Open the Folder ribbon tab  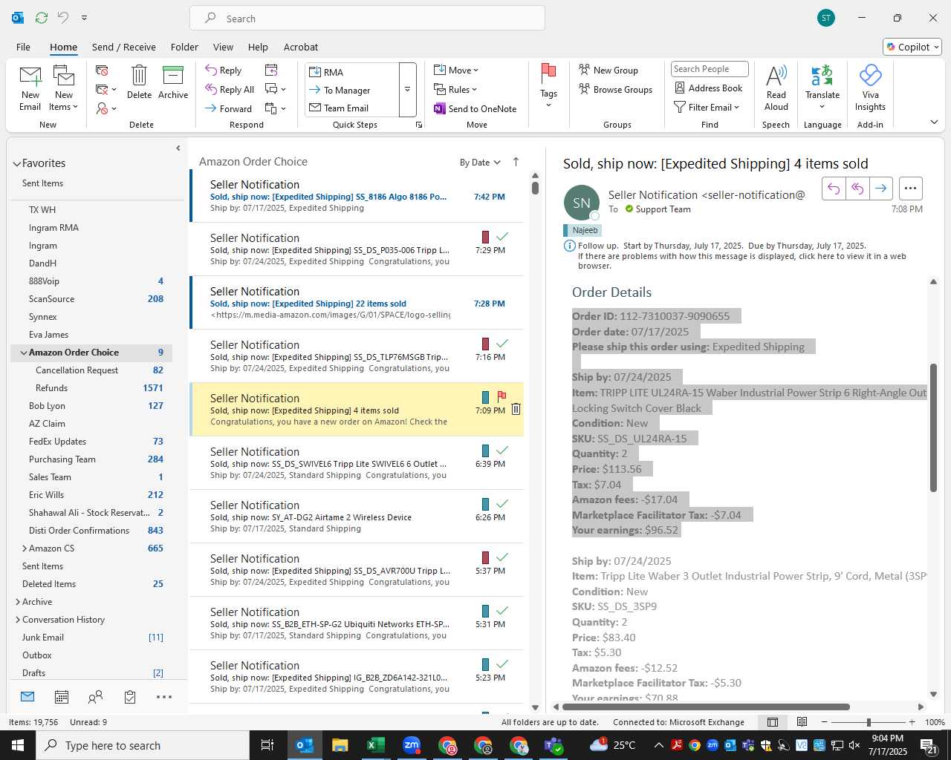pos(184,47)
